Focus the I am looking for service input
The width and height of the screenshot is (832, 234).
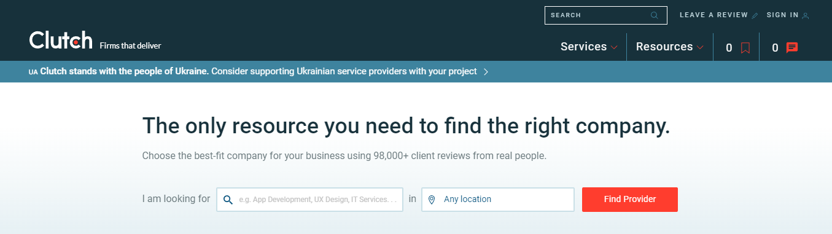pos(310,200)
